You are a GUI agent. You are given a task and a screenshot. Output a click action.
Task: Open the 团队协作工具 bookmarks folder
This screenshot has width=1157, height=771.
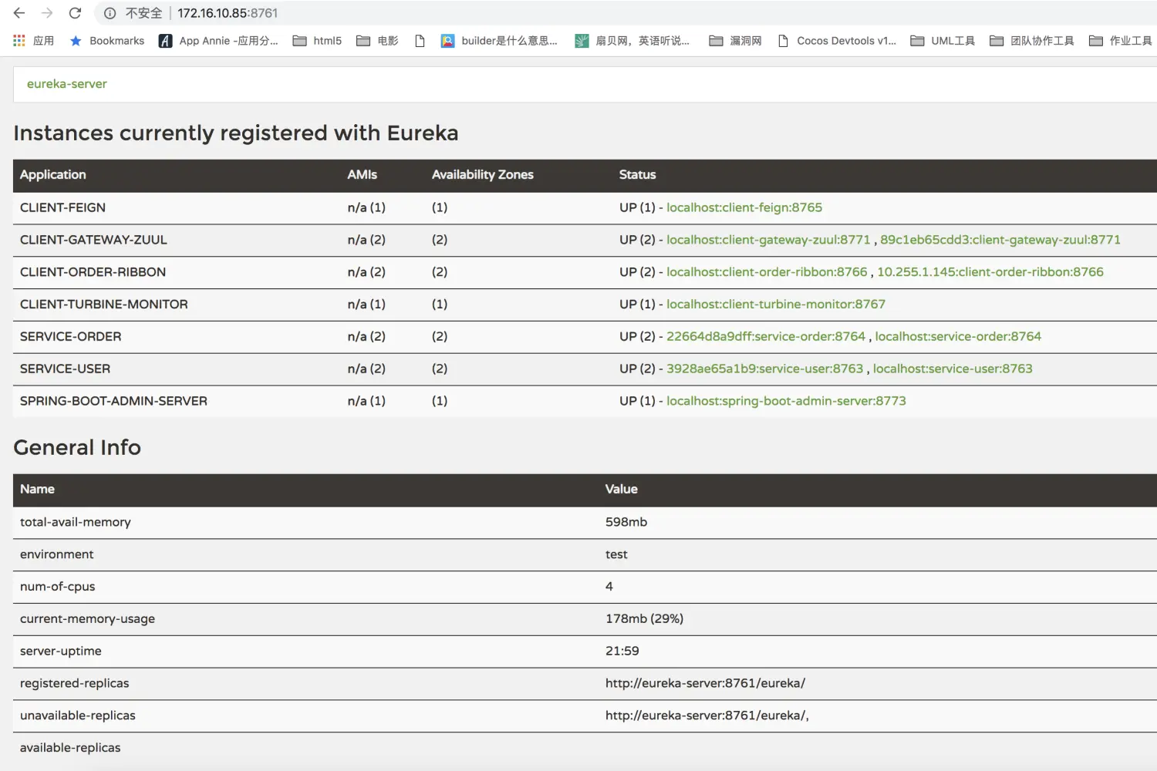coord(1032,41)
